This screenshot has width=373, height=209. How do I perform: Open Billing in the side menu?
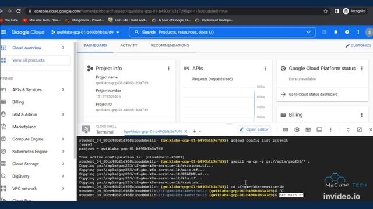pos(18,102)
